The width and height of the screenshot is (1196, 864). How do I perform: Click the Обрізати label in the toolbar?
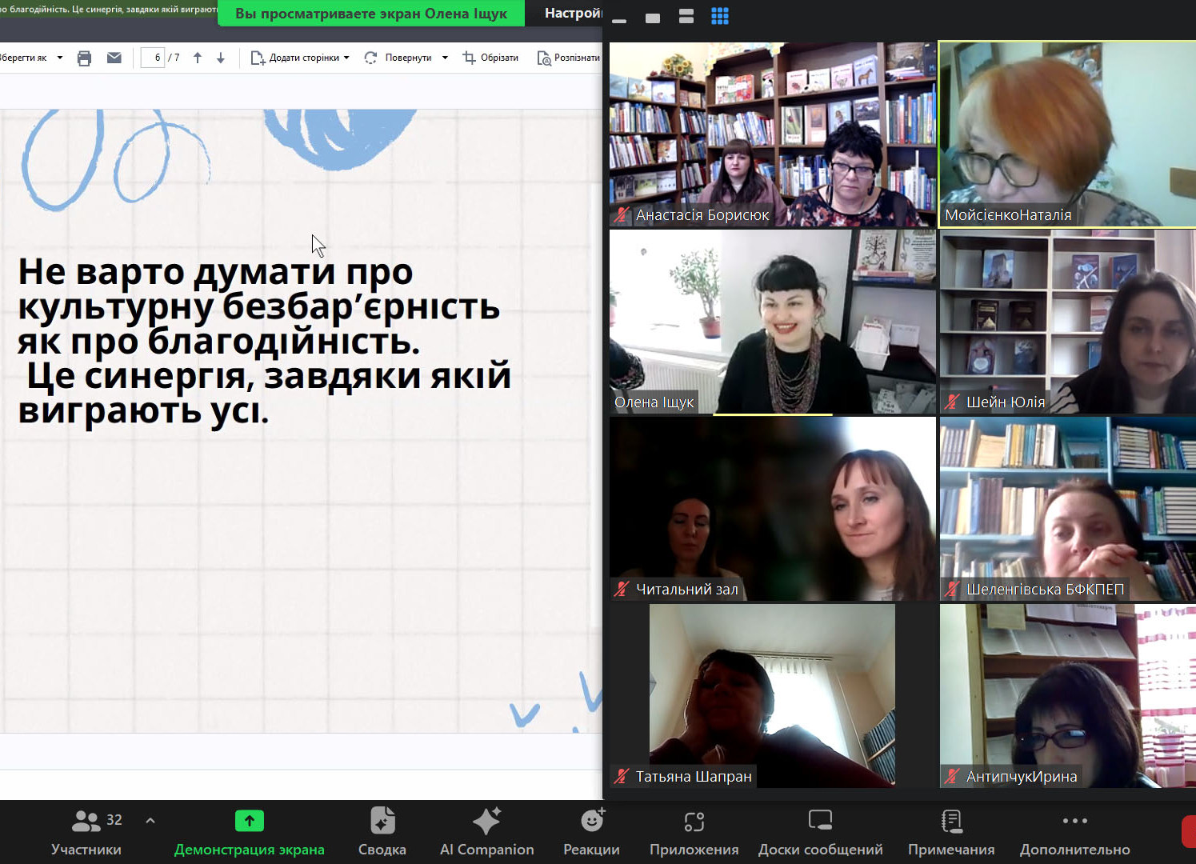[499, 58]
